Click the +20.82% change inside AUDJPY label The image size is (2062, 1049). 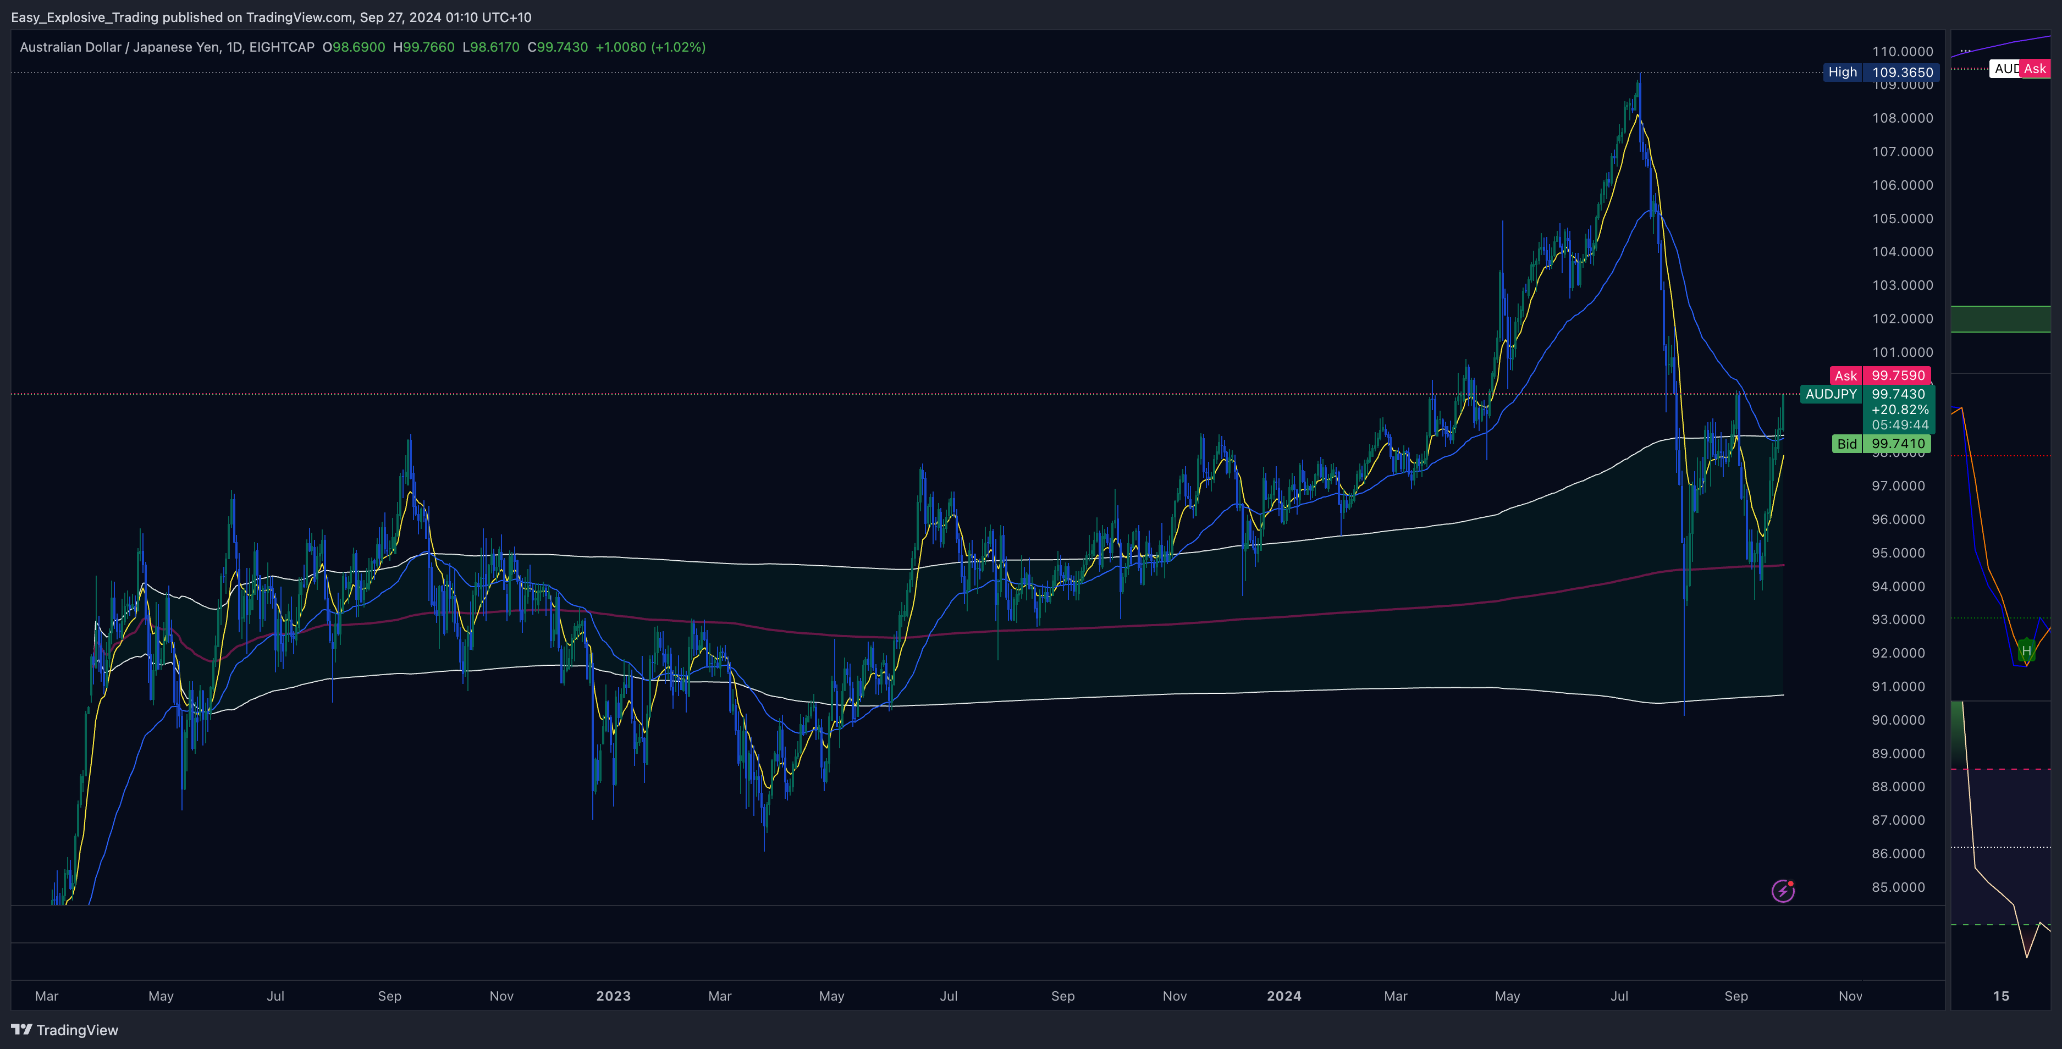1899,410
